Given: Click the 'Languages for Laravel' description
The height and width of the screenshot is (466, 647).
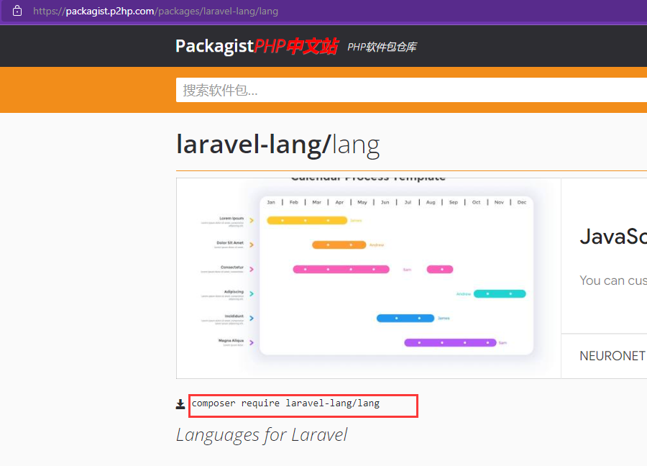Looking at the screenshot, I should point(262,435).
